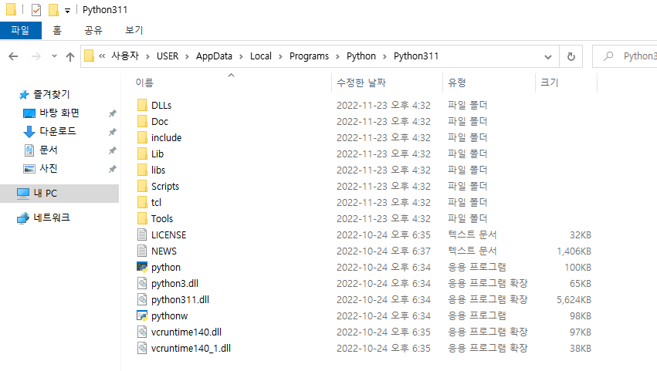
Task: Select the Scripts folder name
Action: (165, 187)
